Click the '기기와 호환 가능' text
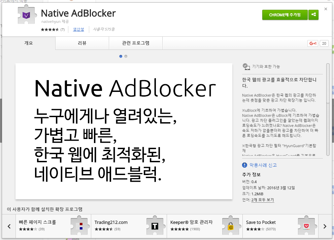The image size is (334, 240). pyautogui.click(x=266, y=67)
